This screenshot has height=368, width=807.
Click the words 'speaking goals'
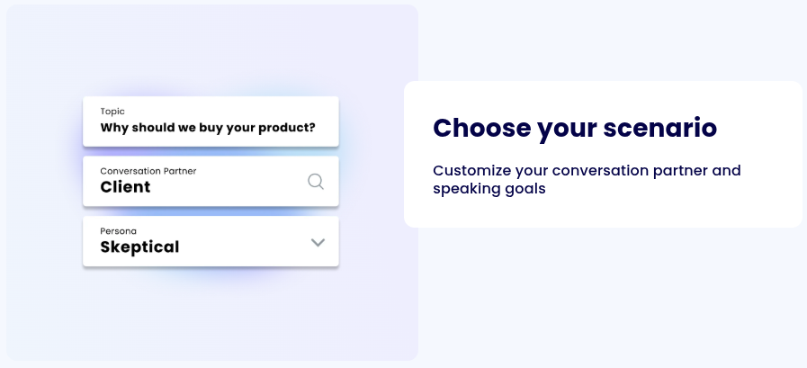click(x=489, y=189)
